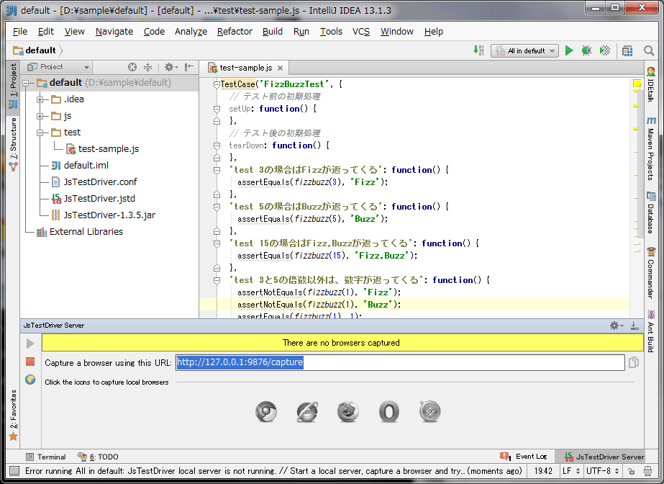
Task: Open the Run menu
Action: point(301,32)
